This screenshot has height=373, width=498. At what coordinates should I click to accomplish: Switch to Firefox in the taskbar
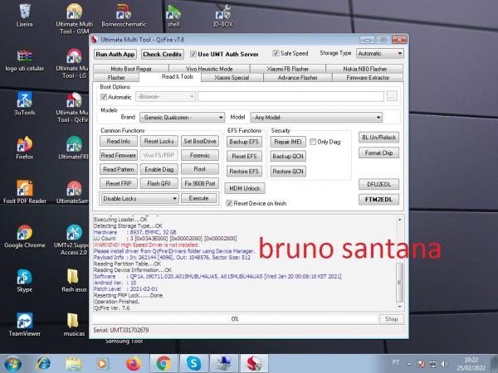tap(133, 364)
